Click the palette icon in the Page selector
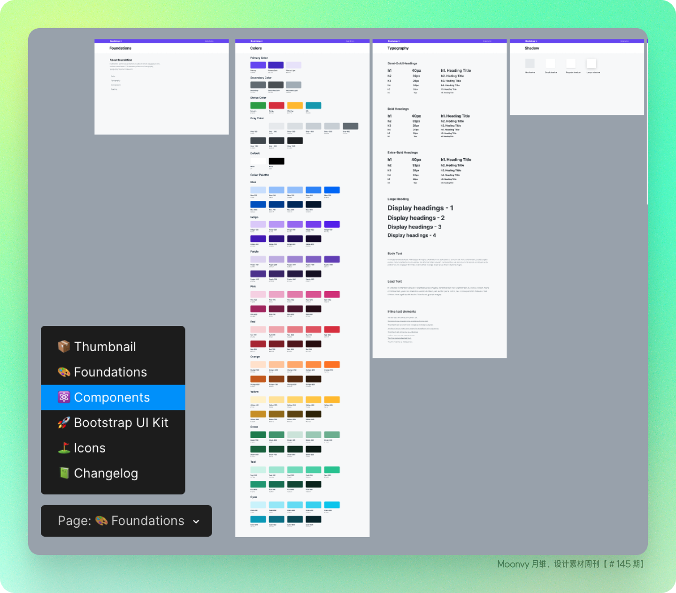 [101, 521]
